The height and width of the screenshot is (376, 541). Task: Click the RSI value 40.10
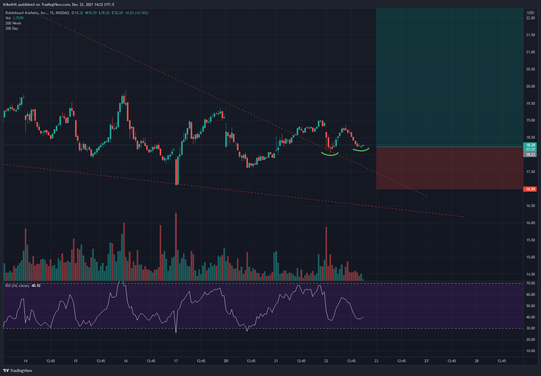[x=36, y=286]
